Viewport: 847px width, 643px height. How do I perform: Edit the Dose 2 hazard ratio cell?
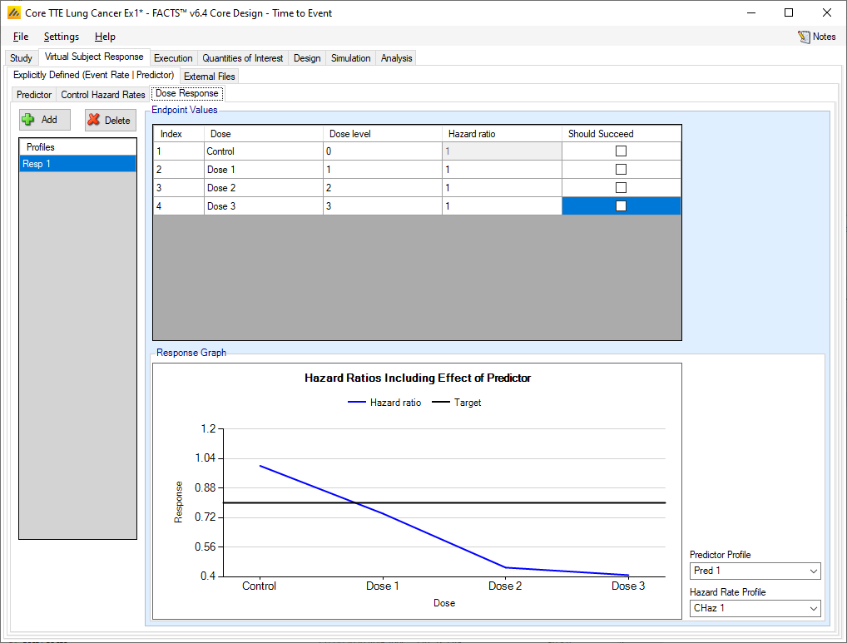tap(501, 188)
